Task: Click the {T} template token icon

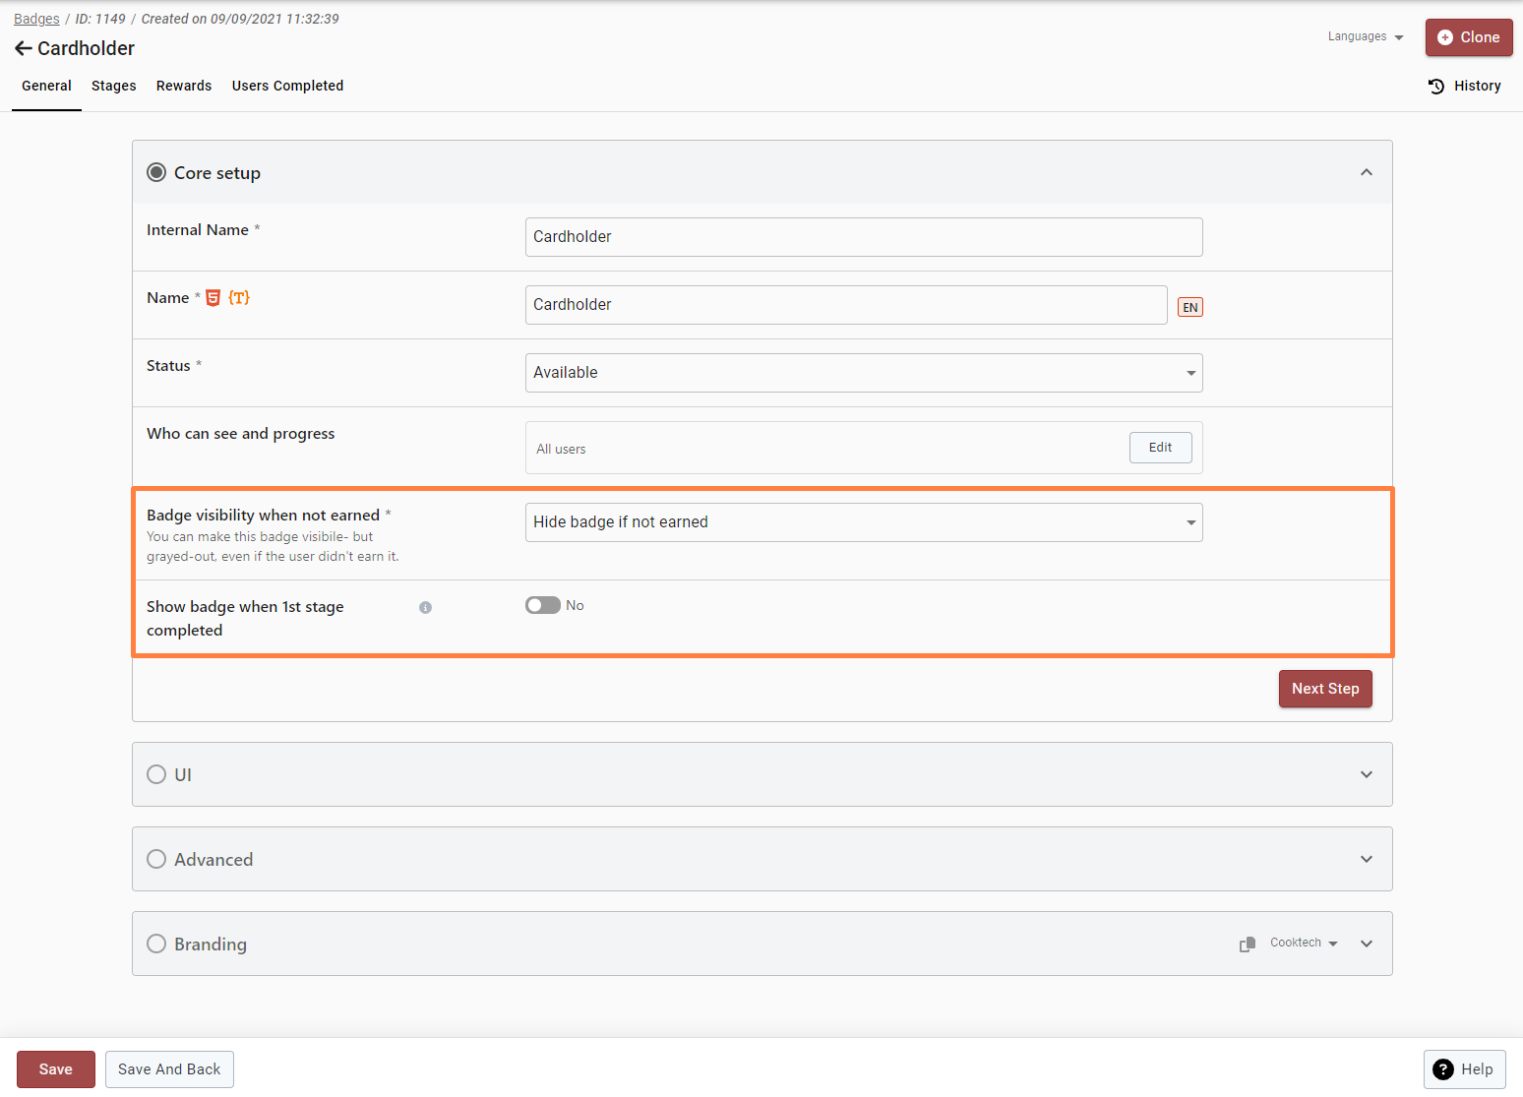Action: tap(239, 298)
